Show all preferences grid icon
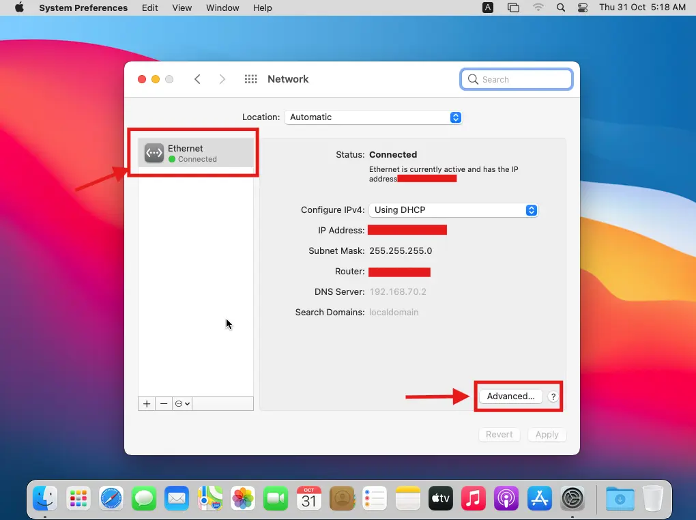The image size is (696, 520). [x=251, y=79]
